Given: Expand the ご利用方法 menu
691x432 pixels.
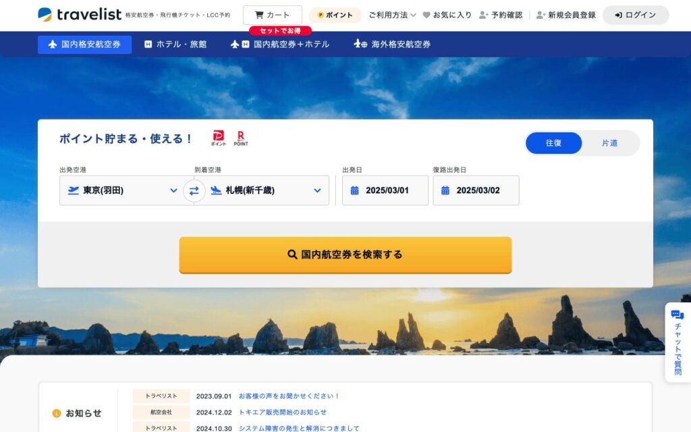Looking at the screenshot, I should tap(392, 15).
